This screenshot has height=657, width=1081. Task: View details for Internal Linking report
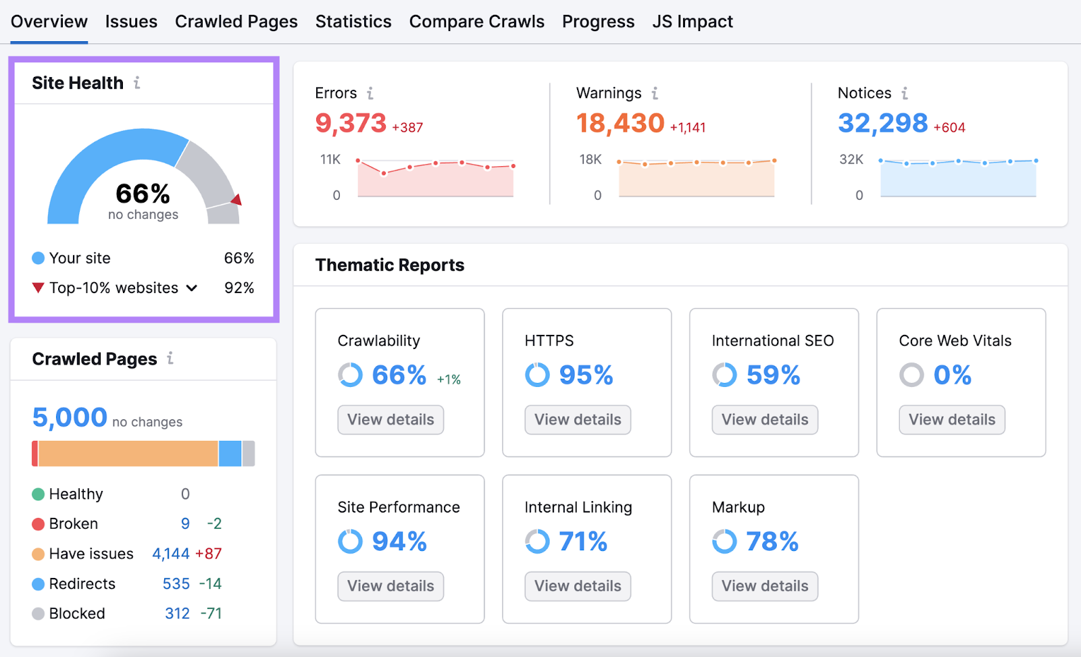(x=578, y=586)
